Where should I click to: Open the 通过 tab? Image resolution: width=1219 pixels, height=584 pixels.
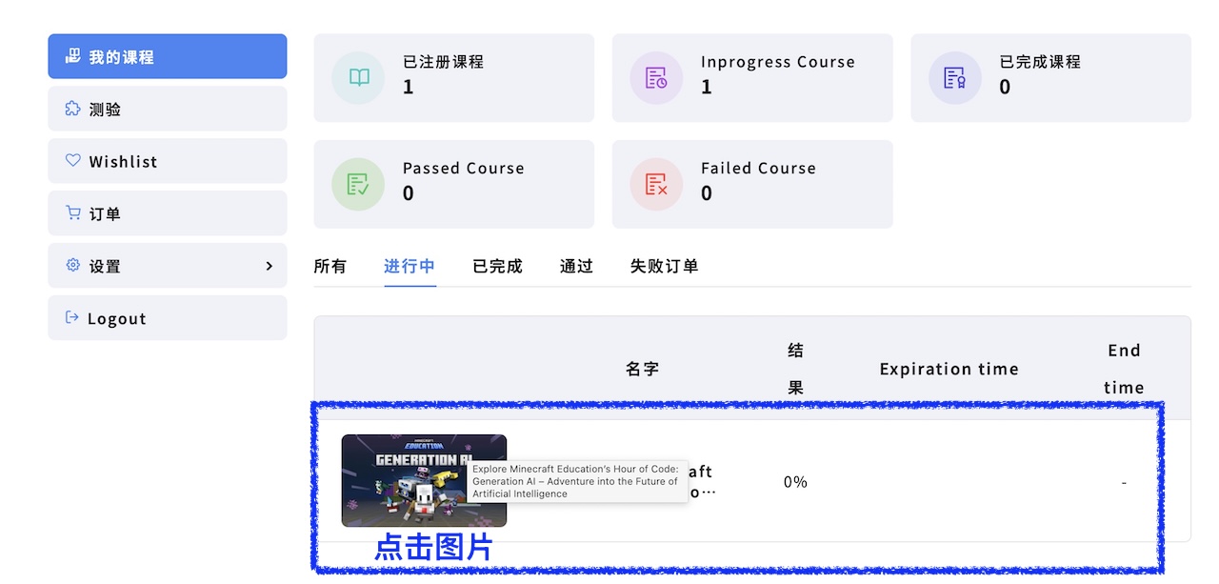(576, 266)
